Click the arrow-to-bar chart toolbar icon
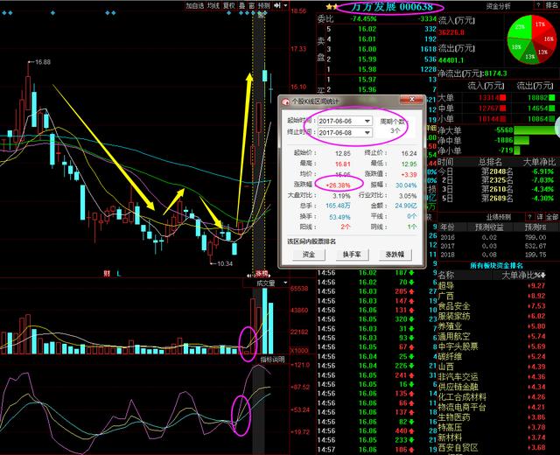Screen dimensions: 560x455 coord(277,5)
